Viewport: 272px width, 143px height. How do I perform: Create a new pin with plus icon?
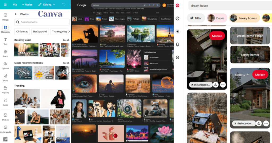pyautogui.click(x=177, y=31)
